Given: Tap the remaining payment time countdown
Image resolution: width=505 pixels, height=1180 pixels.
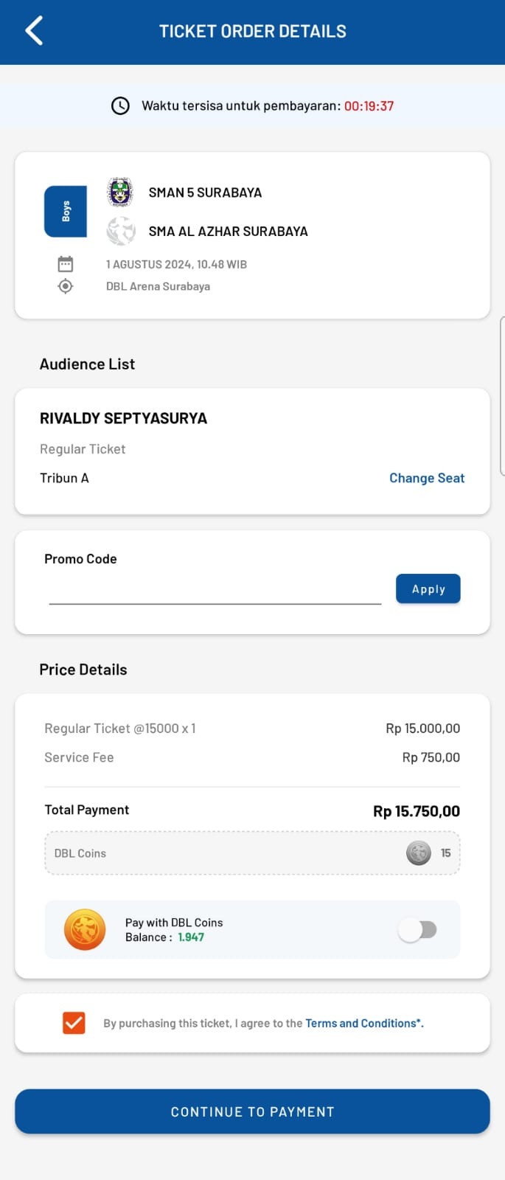Looking at the screenshot, I should coord(369,105).
